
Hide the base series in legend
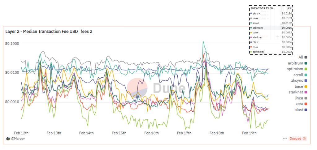coord(301,87)
